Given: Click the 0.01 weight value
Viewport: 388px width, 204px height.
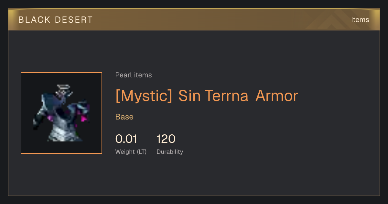Looking at the screenshot, I should pos(126,139).
